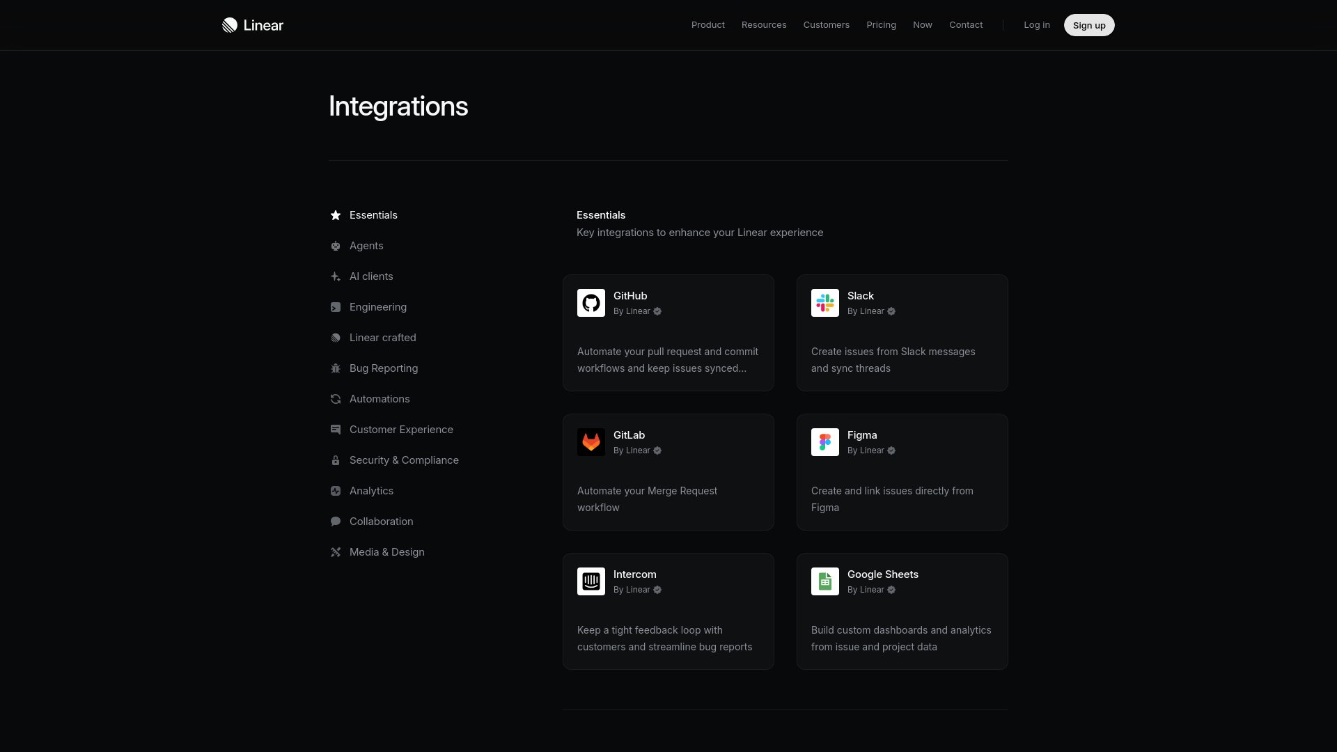
Task: Click verified badge next to GitHub's By Linear
Action: tap(657, 311)
